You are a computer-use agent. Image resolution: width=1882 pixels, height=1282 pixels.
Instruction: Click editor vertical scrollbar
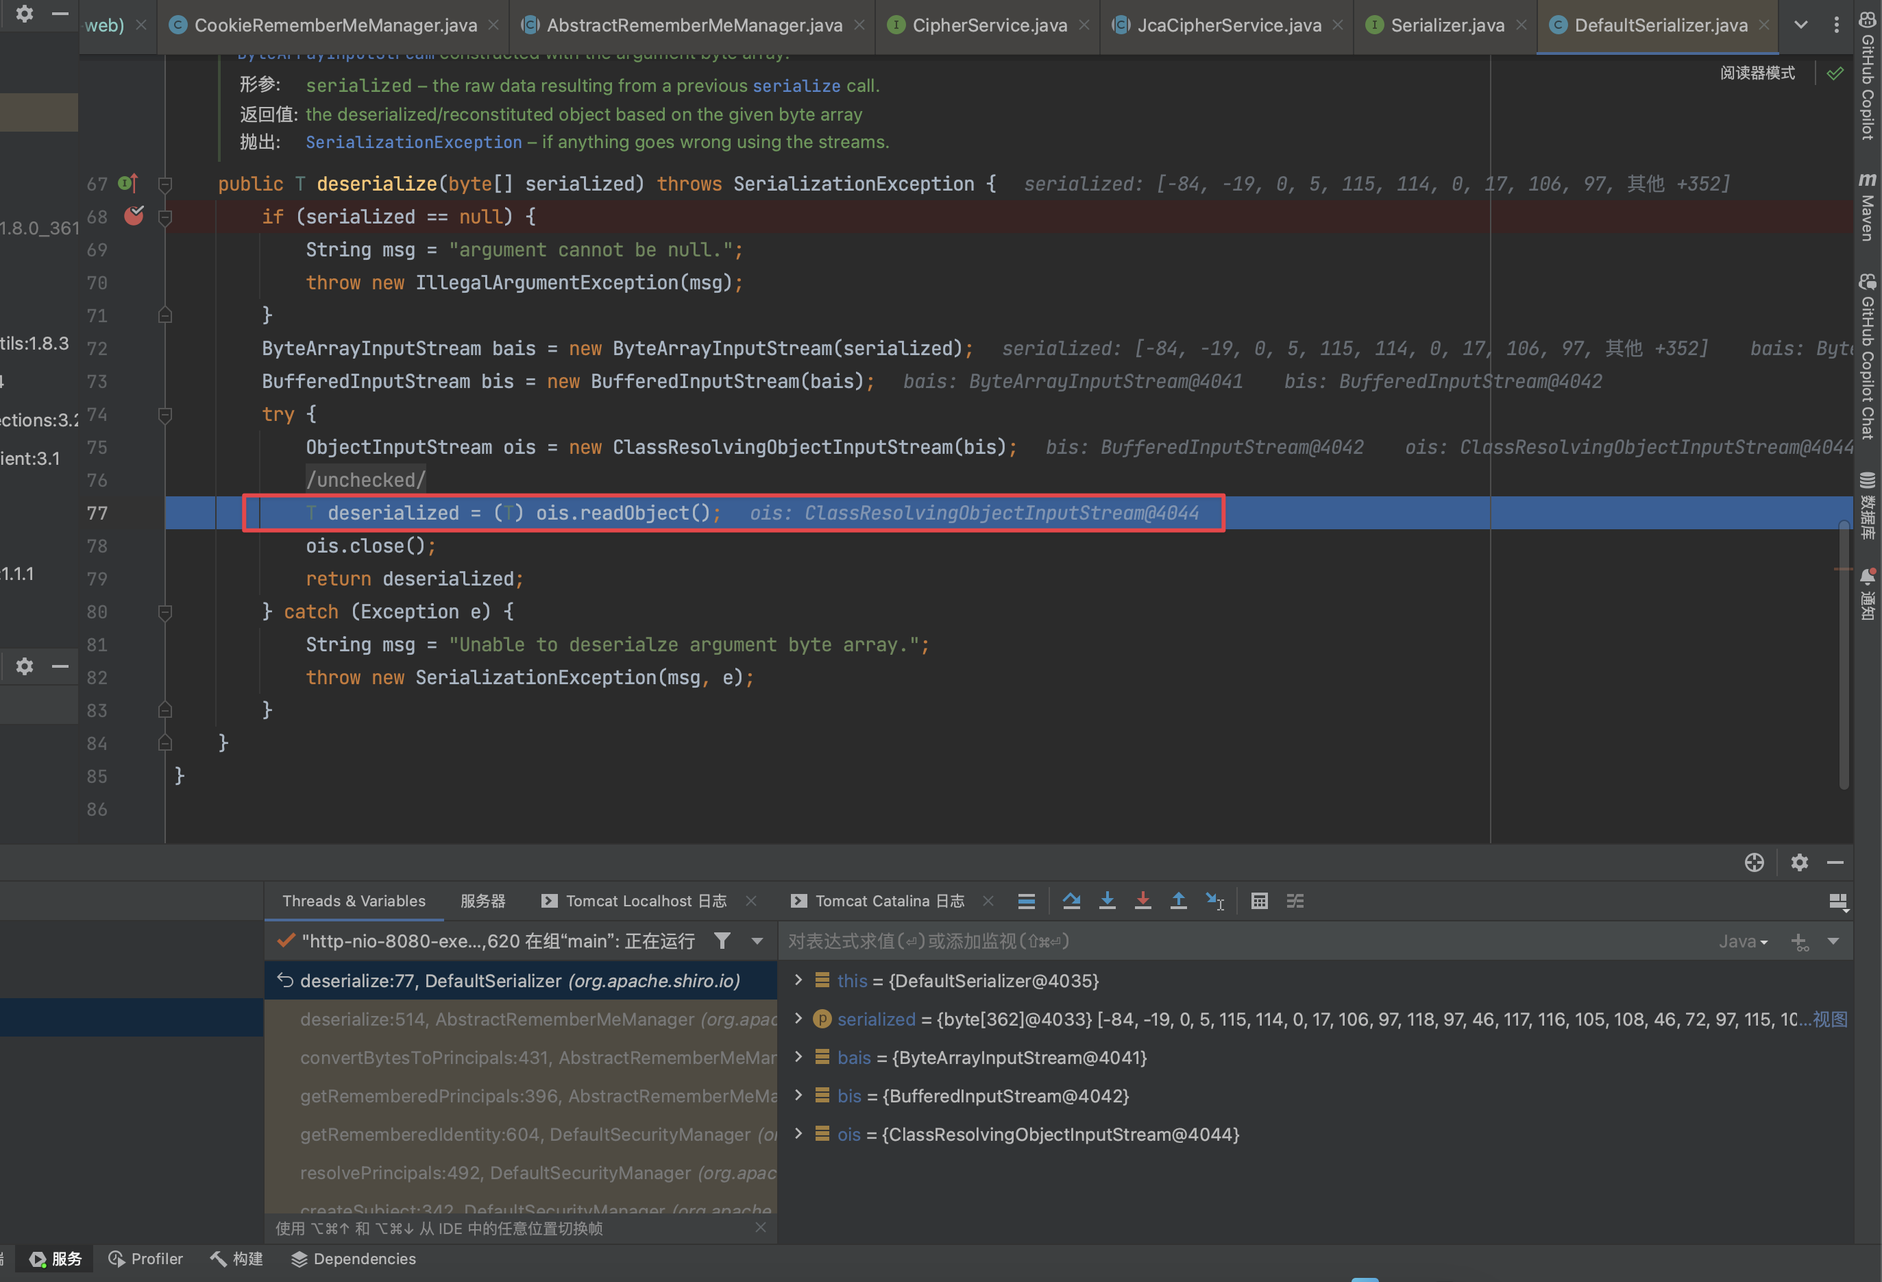[1844, 654]
